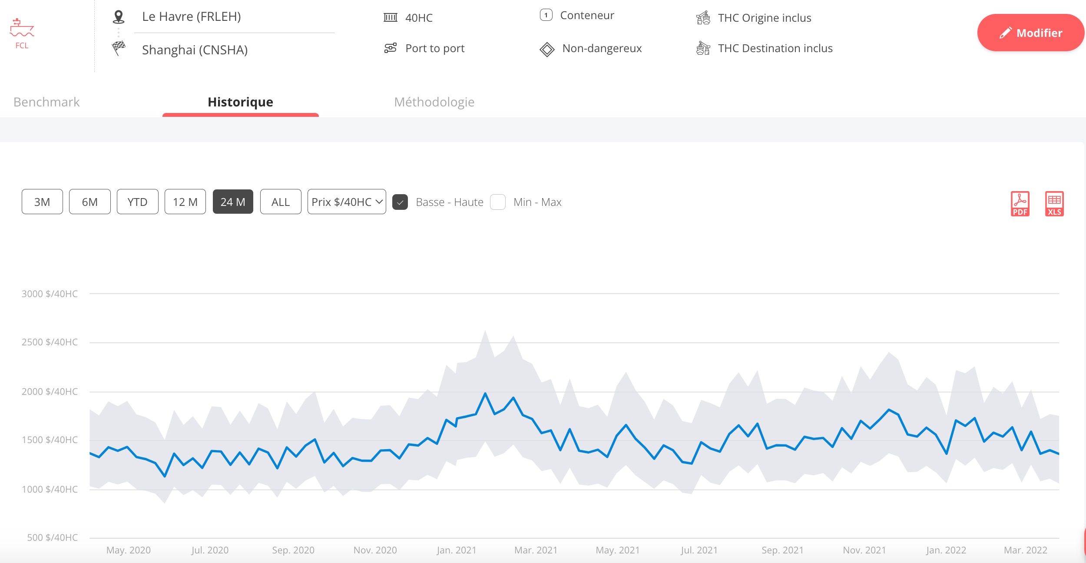Viewport: 1086px width, 563px height.
Task: Click THC Destination inclus text
Action: (775, 48)
